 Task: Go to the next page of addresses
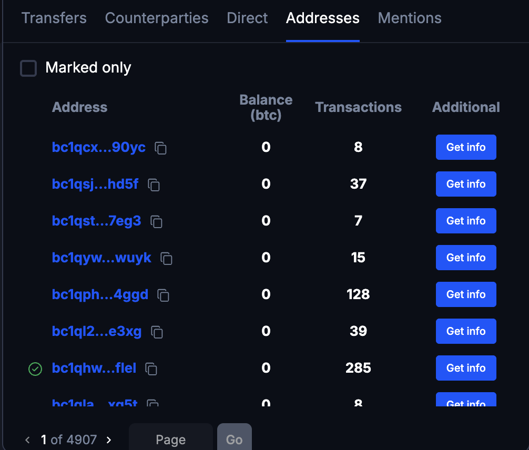pyautogui.click(x=108, y=440)
